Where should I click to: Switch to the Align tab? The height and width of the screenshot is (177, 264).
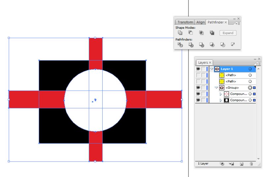click(x=200, y=22)
